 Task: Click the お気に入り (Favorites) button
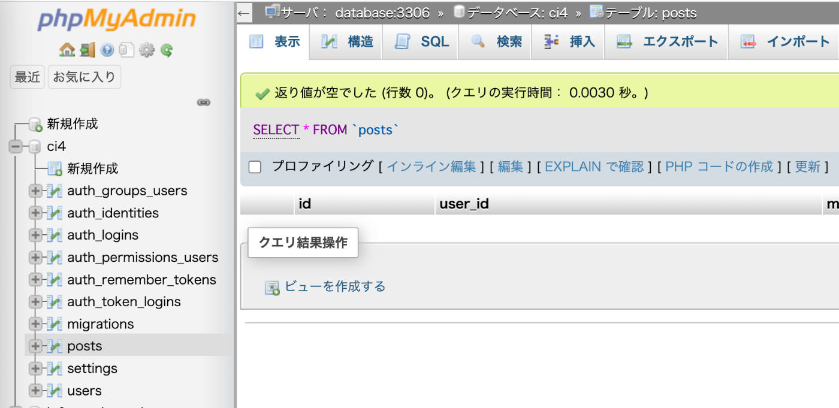pos(84,77)
